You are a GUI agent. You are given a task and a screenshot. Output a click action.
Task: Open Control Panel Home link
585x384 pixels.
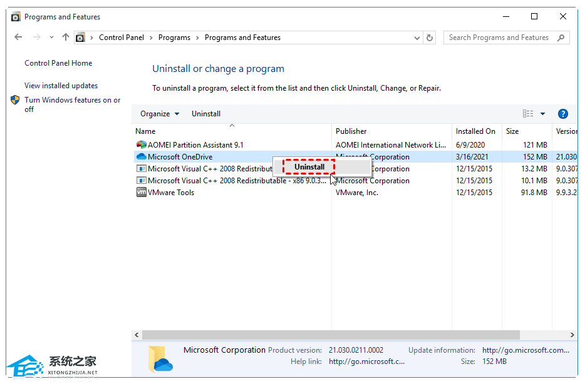[58, 63]
